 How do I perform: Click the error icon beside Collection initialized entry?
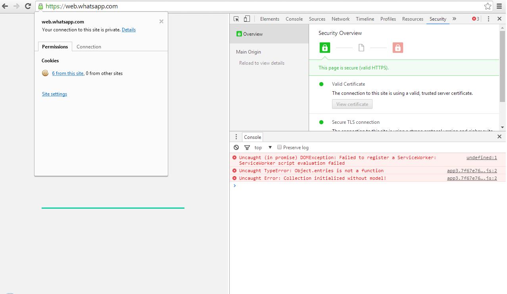tap(234, 178)
